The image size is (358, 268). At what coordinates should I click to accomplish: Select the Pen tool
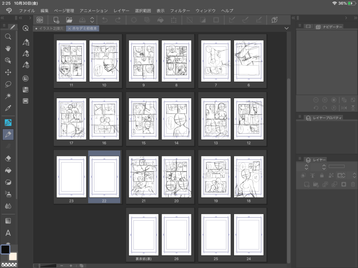click(x=8, y=122)
